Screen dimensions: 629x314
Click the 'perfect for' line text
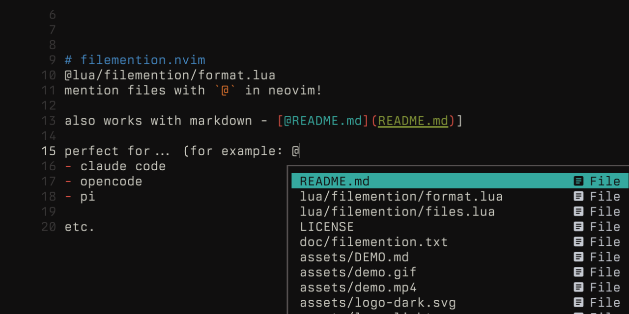pos(107,151)
